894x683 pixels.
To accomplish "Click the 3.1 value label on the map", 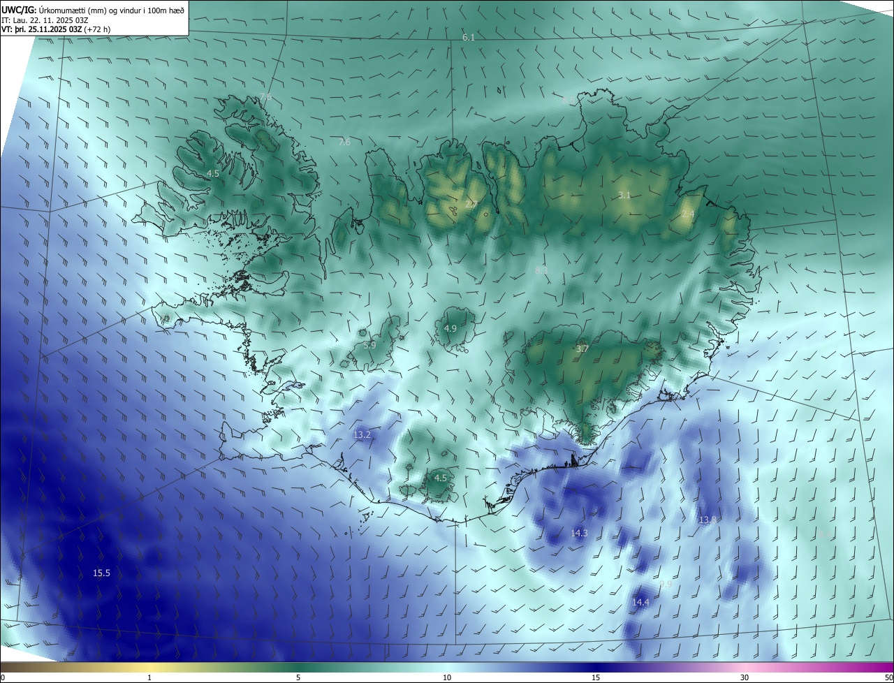I will coord(624,195).
